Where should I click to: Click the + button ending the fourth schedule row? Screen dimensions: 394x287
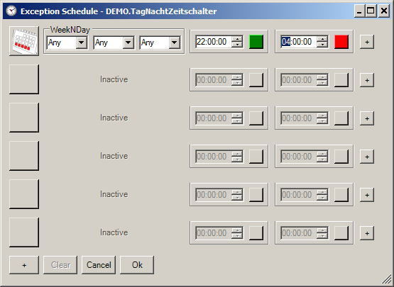tap(367, 157)
